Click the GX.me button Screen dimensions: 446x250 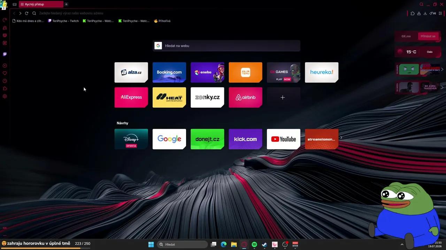point(406,36)
